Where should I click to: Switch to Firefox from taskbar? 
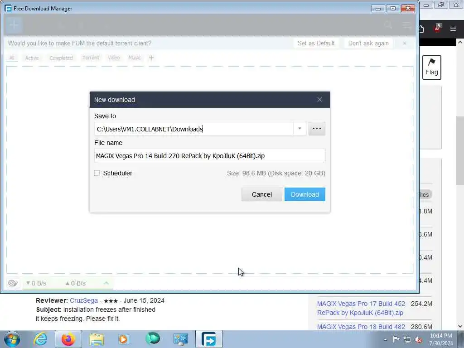click(68, 339)
